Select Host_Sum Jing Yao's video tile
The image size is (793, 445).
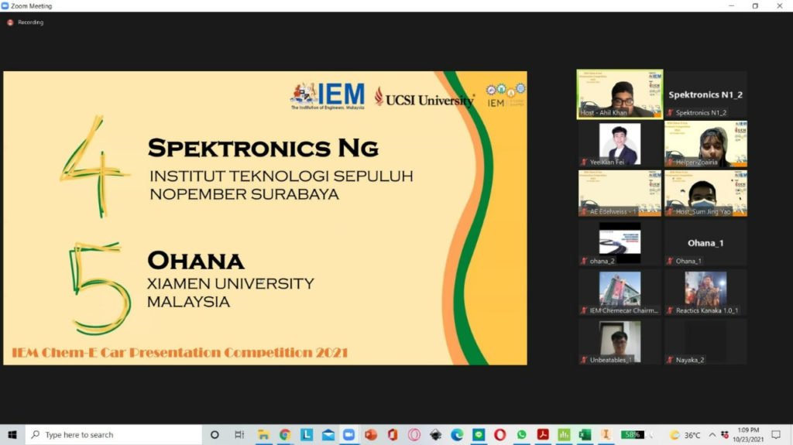pyautogui.click(x=705, y=193)
